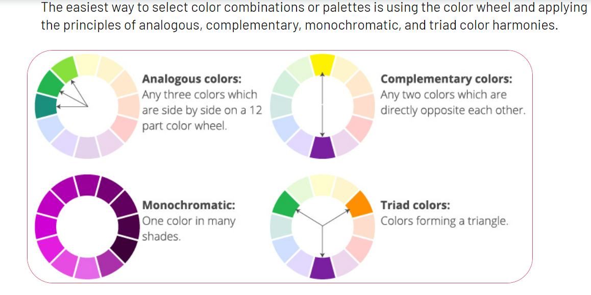Click the green segment on Triad wheel
The height and width of the screenshot is (295, 591).
click(286, 204)
